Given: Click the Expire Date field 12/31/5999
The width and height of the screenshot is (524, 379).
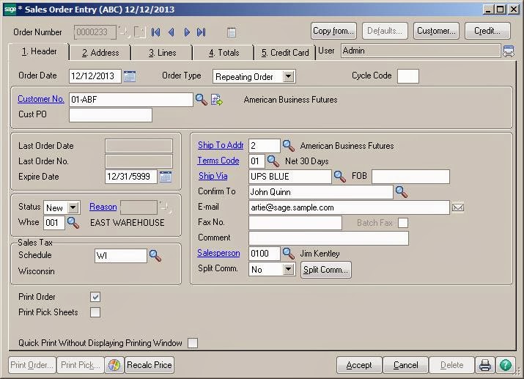Looking at the screenshot, I should click(131, 177).
